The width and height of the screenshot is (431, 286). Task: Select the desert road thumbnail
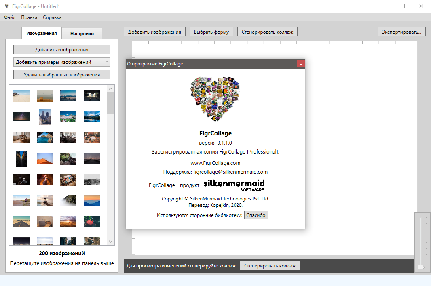[x=21, y=221]
